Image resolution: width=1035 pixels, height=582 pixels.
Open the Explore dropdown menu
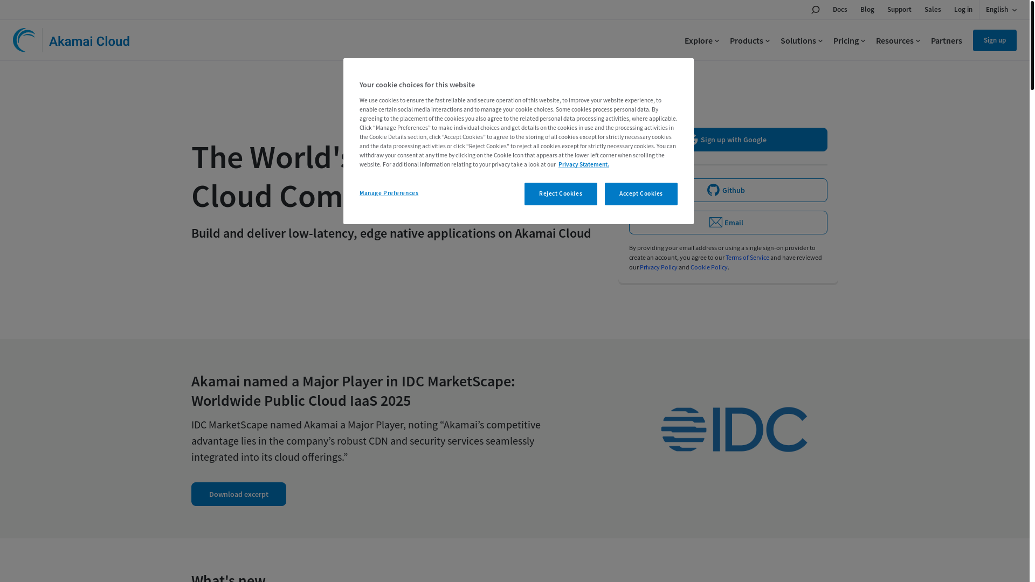(x=702, y=41)
